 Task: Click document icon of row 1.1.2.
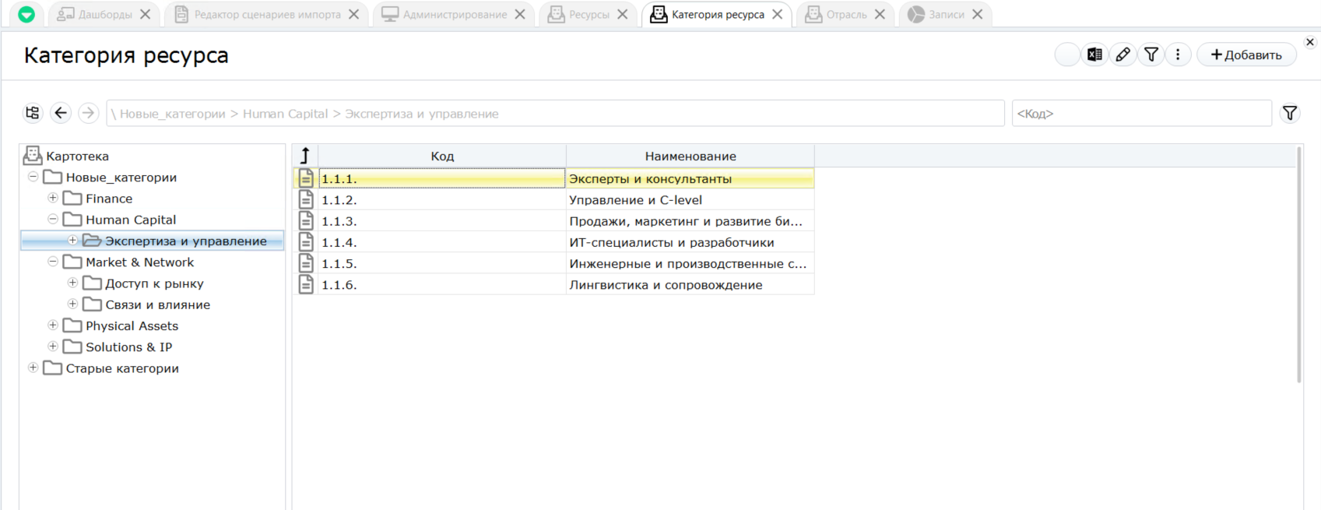pos(306,199)
